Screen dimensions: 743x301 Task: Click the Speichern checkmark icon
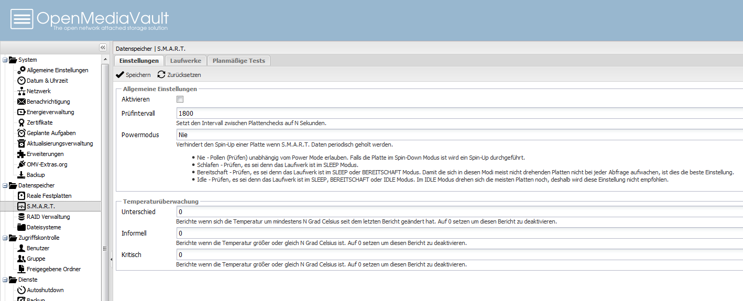(x=120, y=75)
